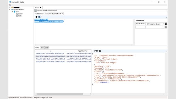The image size is (176, 99).
Task: Open the empty parameter value dropdown
Action: (163, 27)
